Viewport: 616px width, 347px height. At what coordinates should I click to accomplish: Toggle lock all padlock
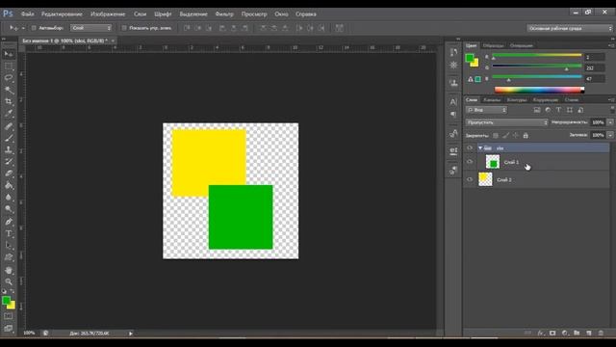(x=526, y=135)
